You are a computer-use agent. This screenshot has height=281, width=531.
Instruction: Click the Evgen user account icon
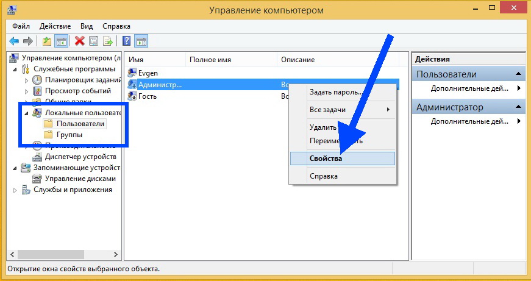(x=132, y=73)
